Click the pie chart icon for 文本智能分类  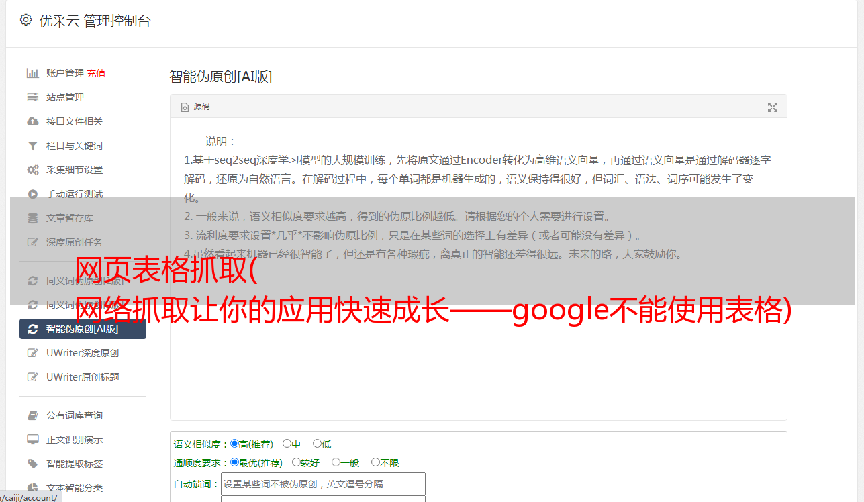click(32, 488)
